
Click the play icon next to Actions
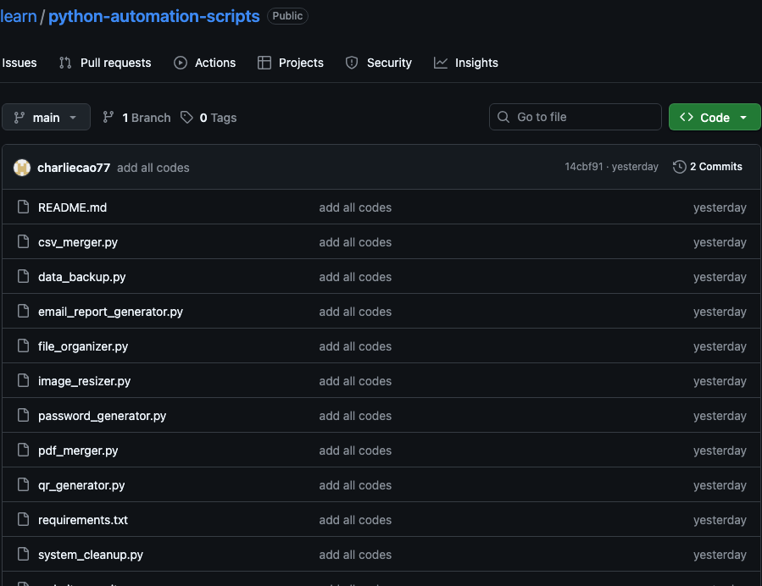[179, 63]
